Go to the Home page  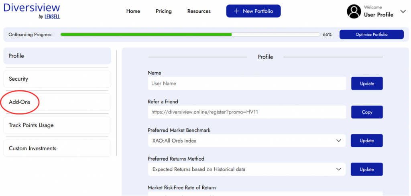coord(133,11)
